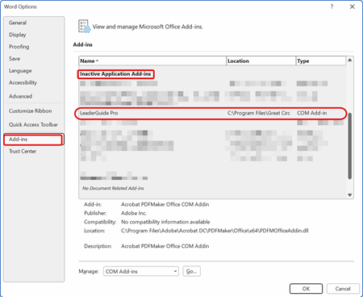
Task: Click the Cancel button
Action: pyautogui.click(x=343, y=289)
